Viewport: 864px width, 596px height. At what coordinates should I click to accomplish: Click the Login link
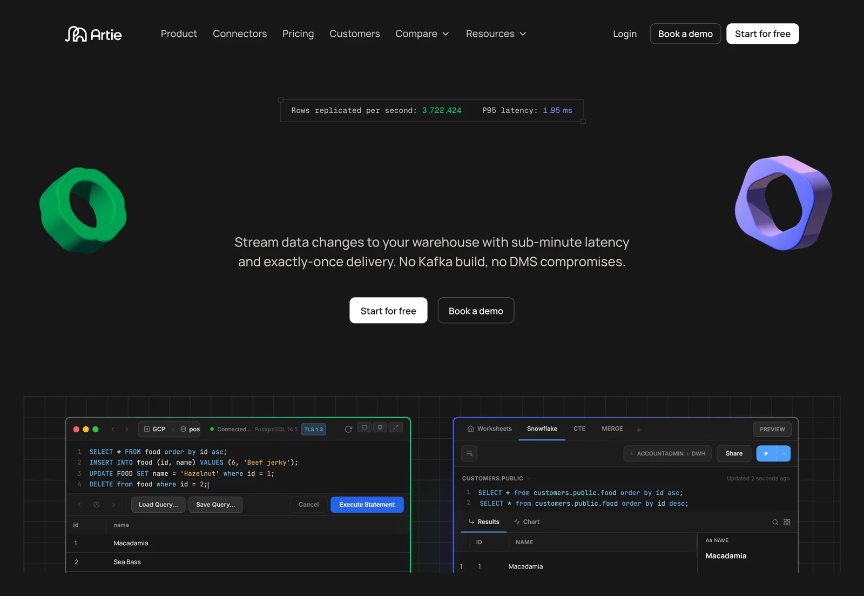(625, 34)
